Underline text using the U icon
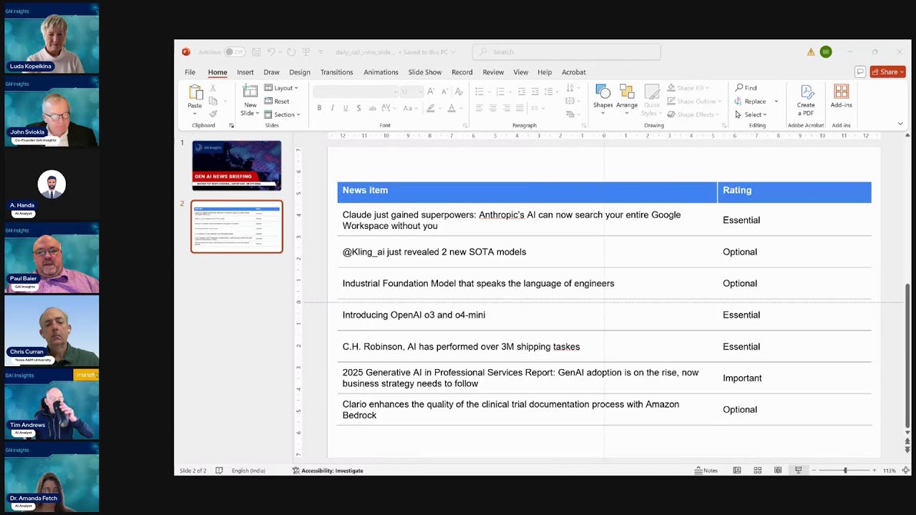This screenshot has width=916, height=515. pyautogui.click(x=346, y=108)
